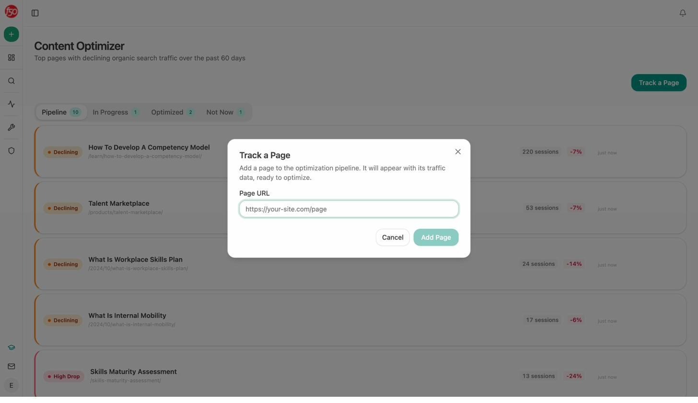Open the shield icon in the sidebar
698x403 pixels.
tap(11, 151)
